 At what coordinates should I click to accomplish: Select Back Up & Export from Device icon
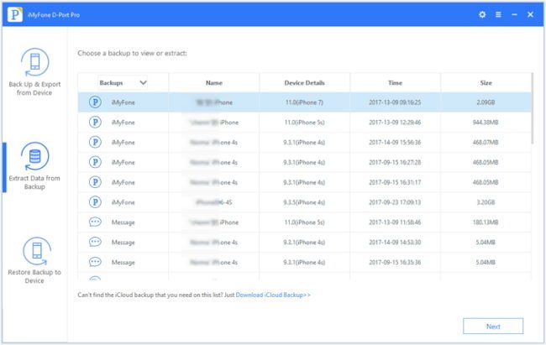point(34,62)
